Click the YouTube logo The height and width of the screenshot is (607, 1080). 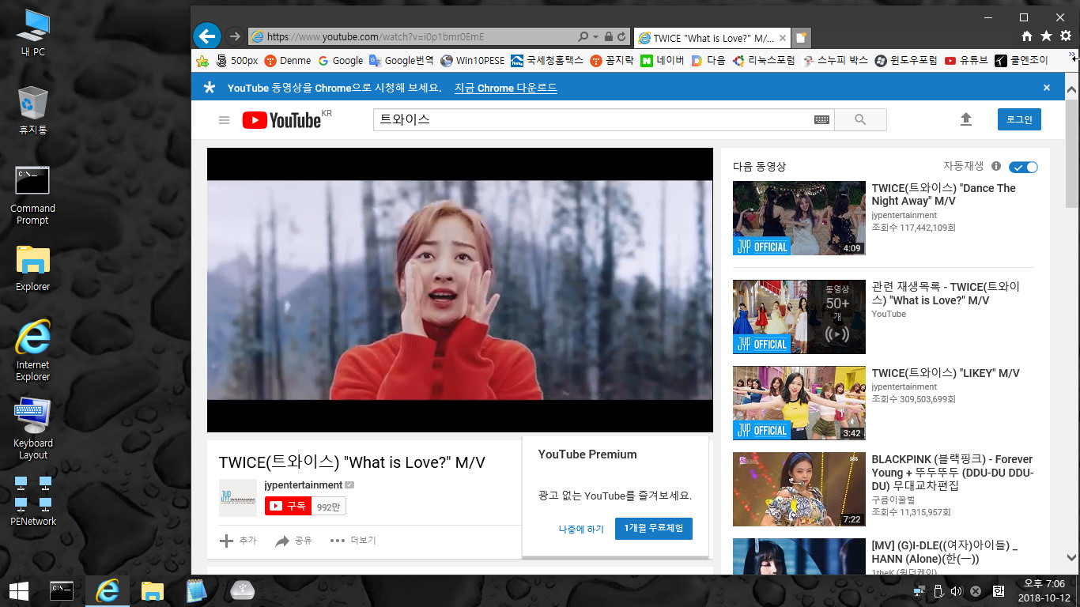tap(281, 119)
